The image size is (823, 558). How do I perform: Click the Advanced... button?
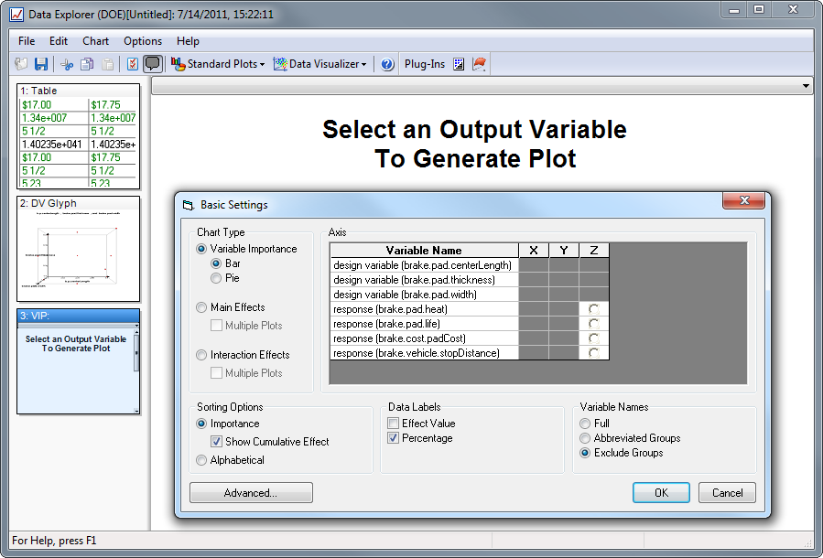(x=251, y=493)
